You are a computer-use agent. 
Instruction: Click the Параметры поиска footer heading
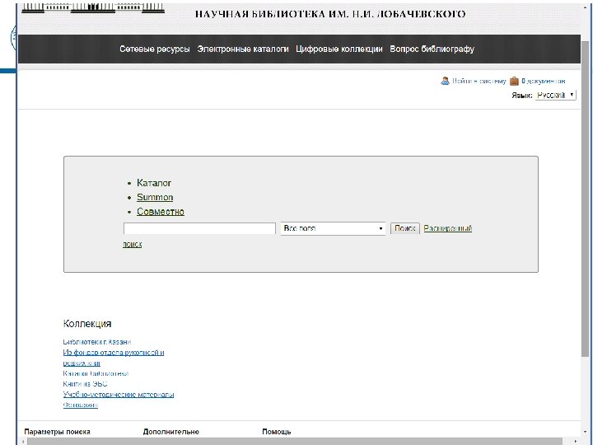coord(57,432)
